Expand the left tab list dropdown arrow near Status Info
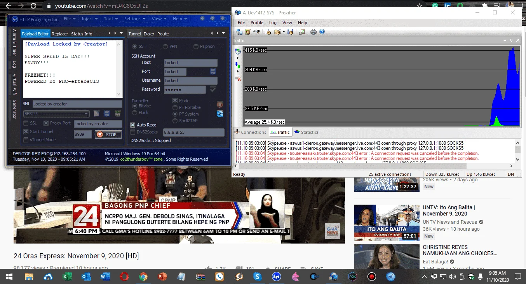This screenshot has width=526, height=284. point(121,33)
